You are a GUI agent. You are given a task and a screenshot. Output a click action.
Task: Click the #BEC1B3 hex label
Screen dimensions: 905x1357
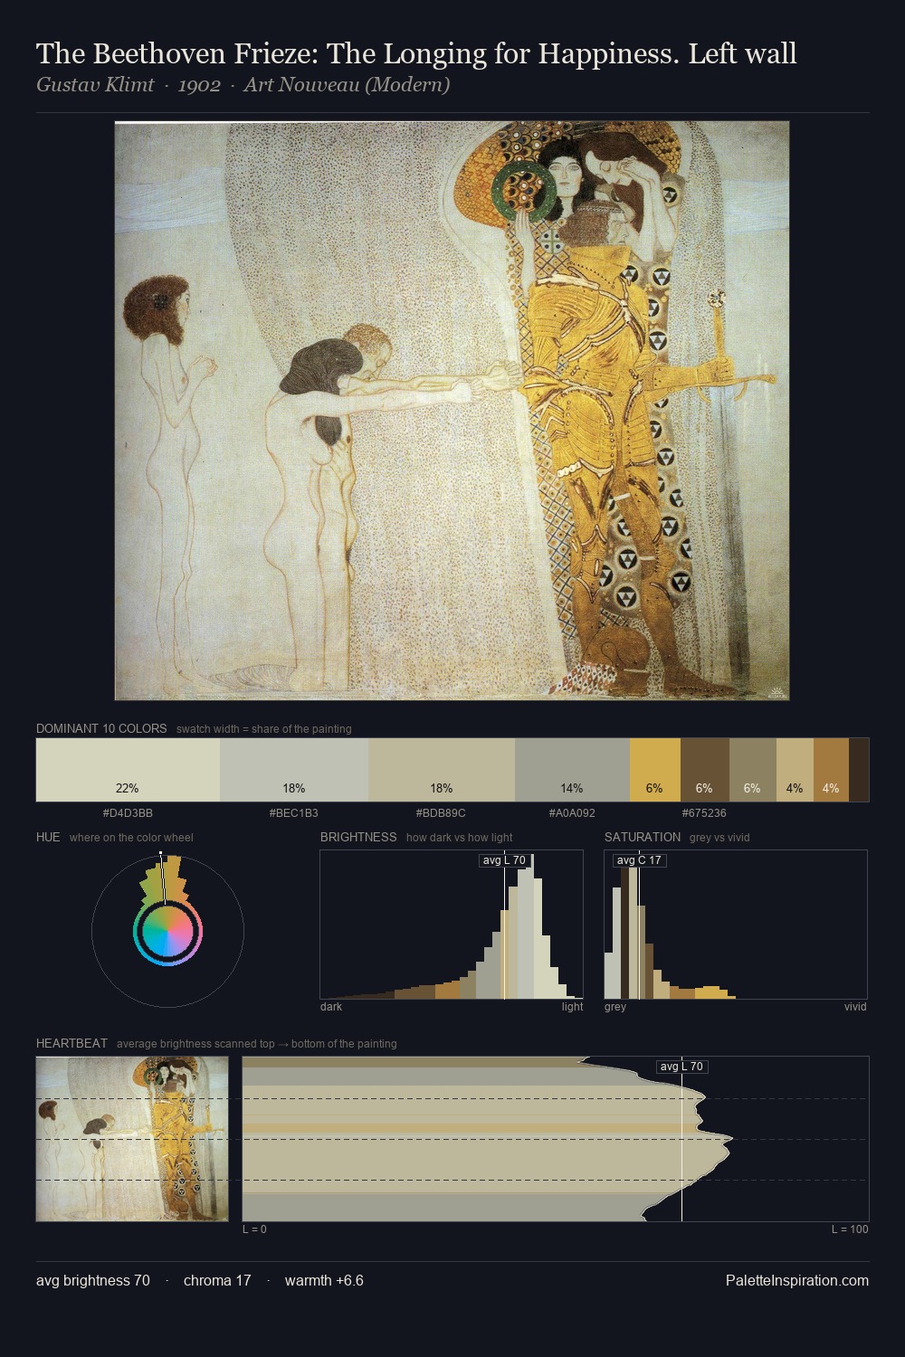pyautogui.click(x=294, y=813)
